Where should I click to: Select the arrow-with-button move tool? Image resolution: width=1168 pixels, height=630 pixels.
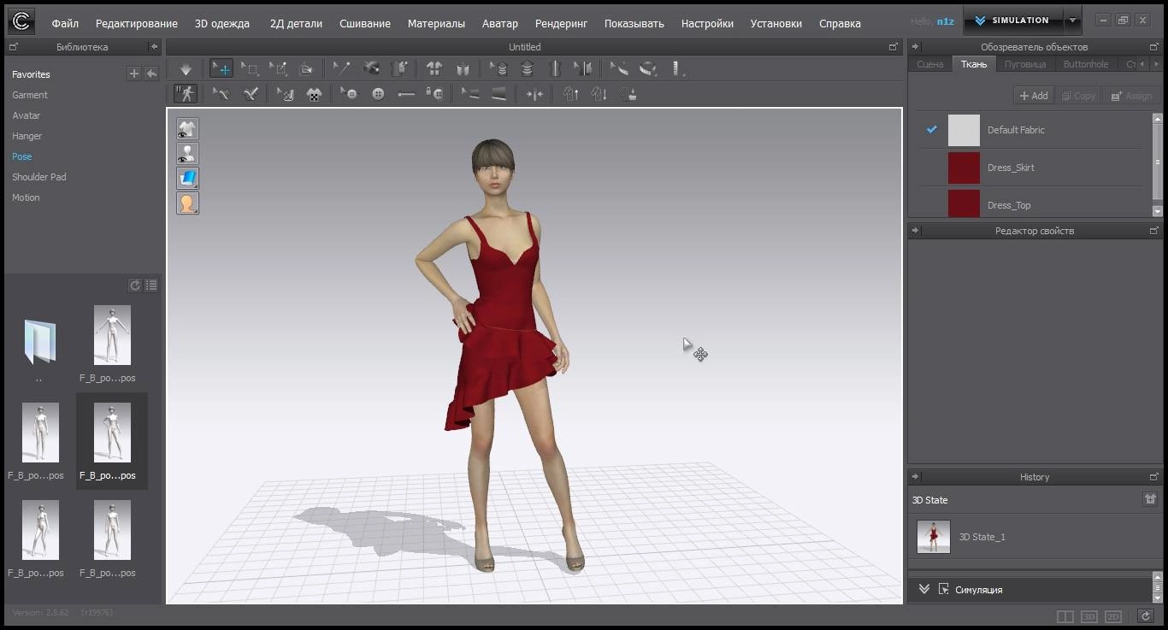coord(349,94)
